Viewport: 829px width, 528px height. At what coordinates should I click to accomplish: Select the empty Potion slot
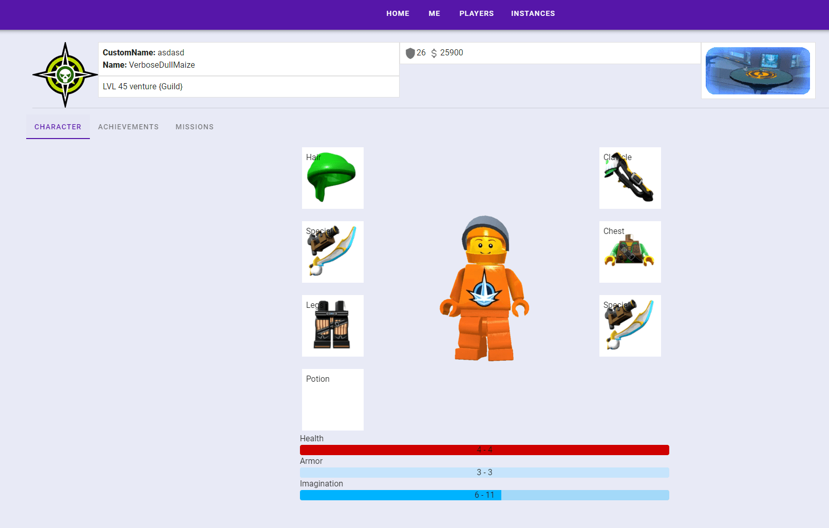coord(333,400)
